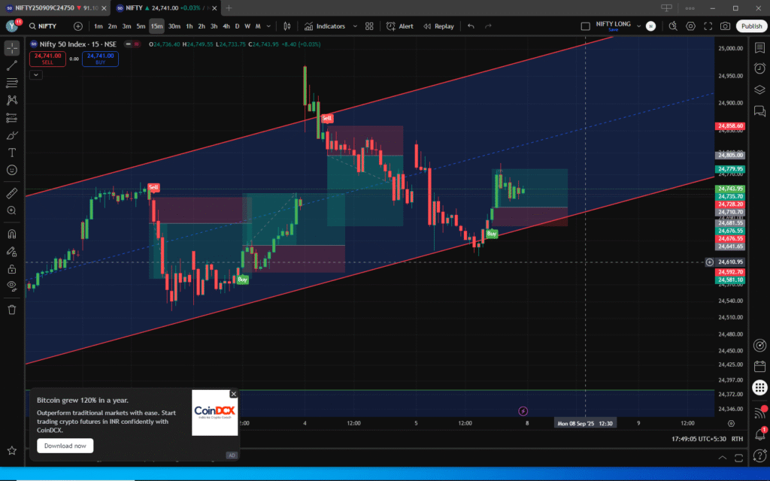Expand the time interval dropdown chevron
Image resolution: width=770 pixels, height=481 pixels.
point(269,26)
